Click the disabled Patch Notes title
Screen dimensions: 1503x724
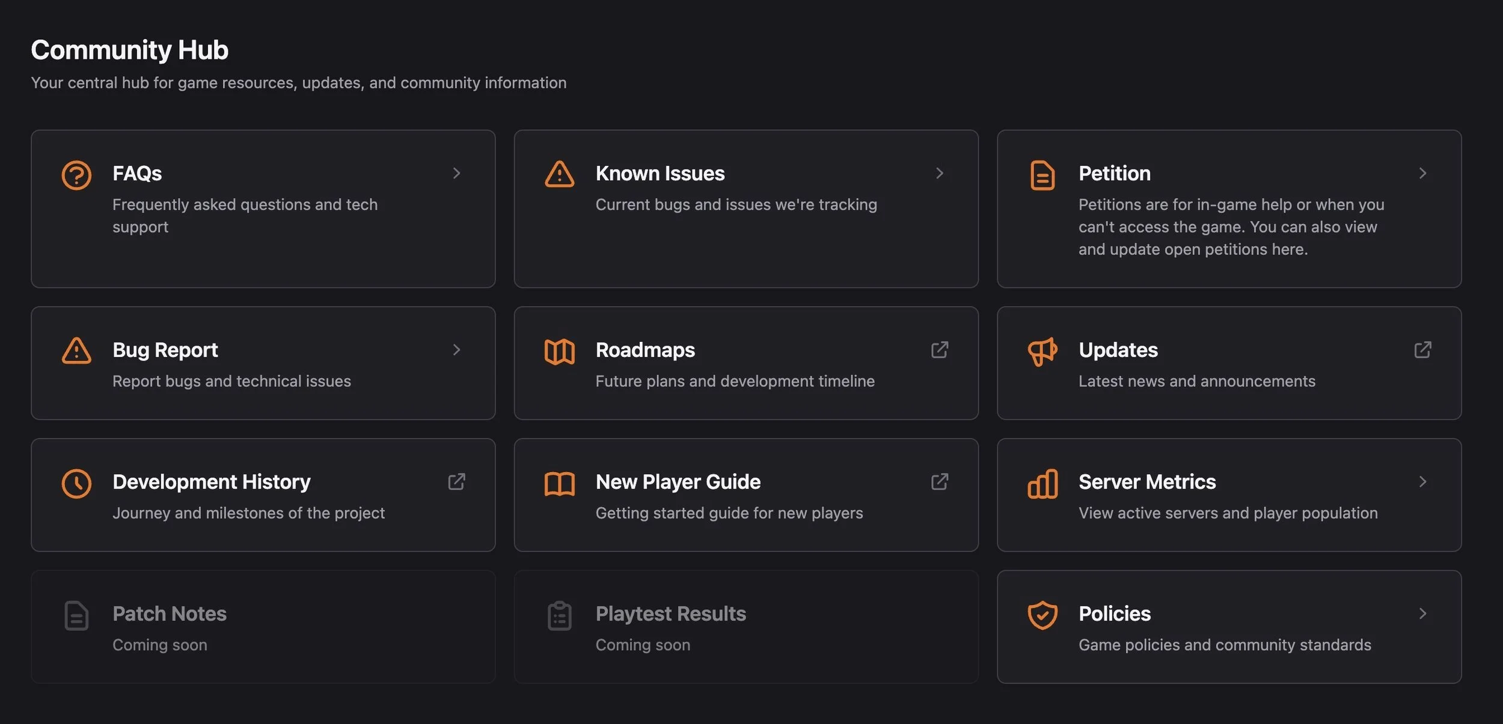point(170,613)
